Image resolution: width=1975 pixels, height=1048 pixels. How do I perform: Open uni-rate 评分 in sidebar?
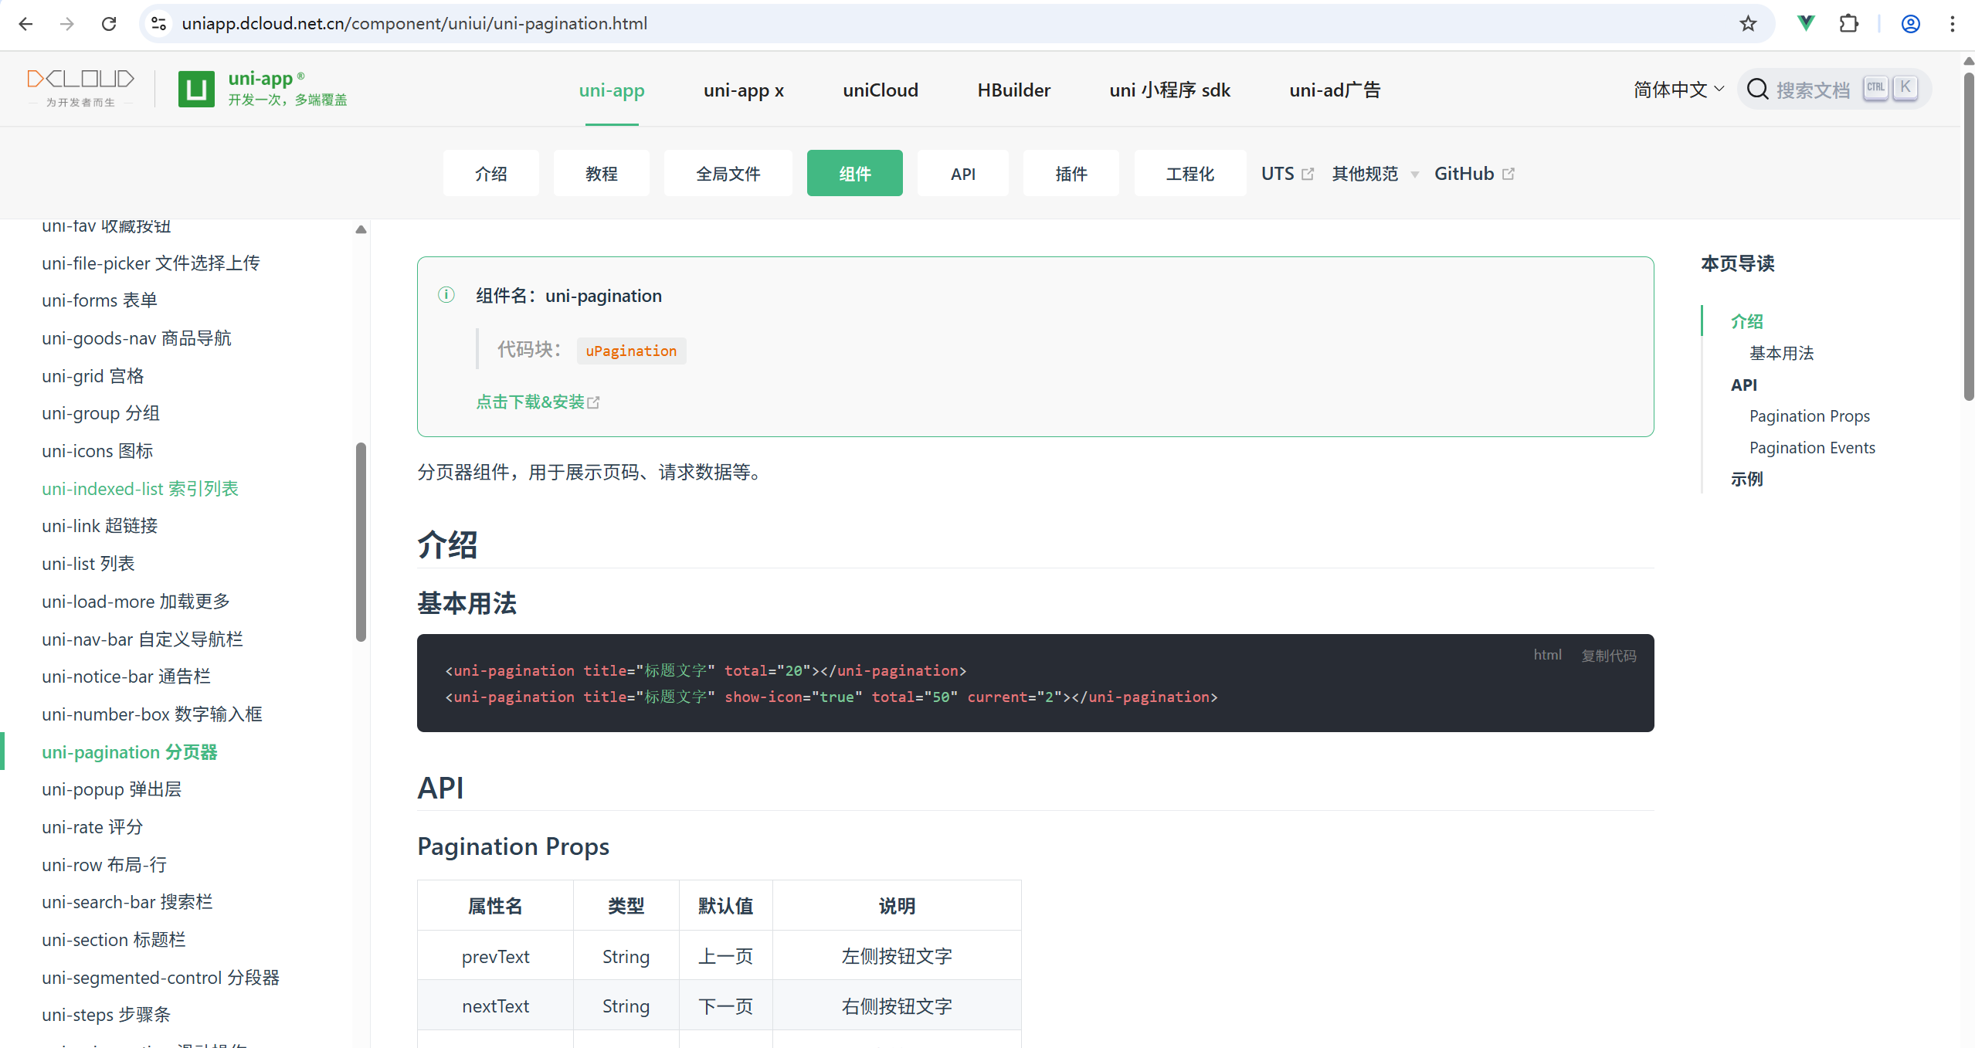point(93,827)
